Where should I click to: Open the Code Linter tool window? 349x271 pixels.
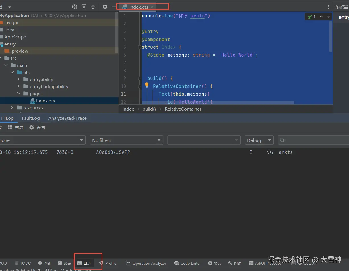[187, 263]
